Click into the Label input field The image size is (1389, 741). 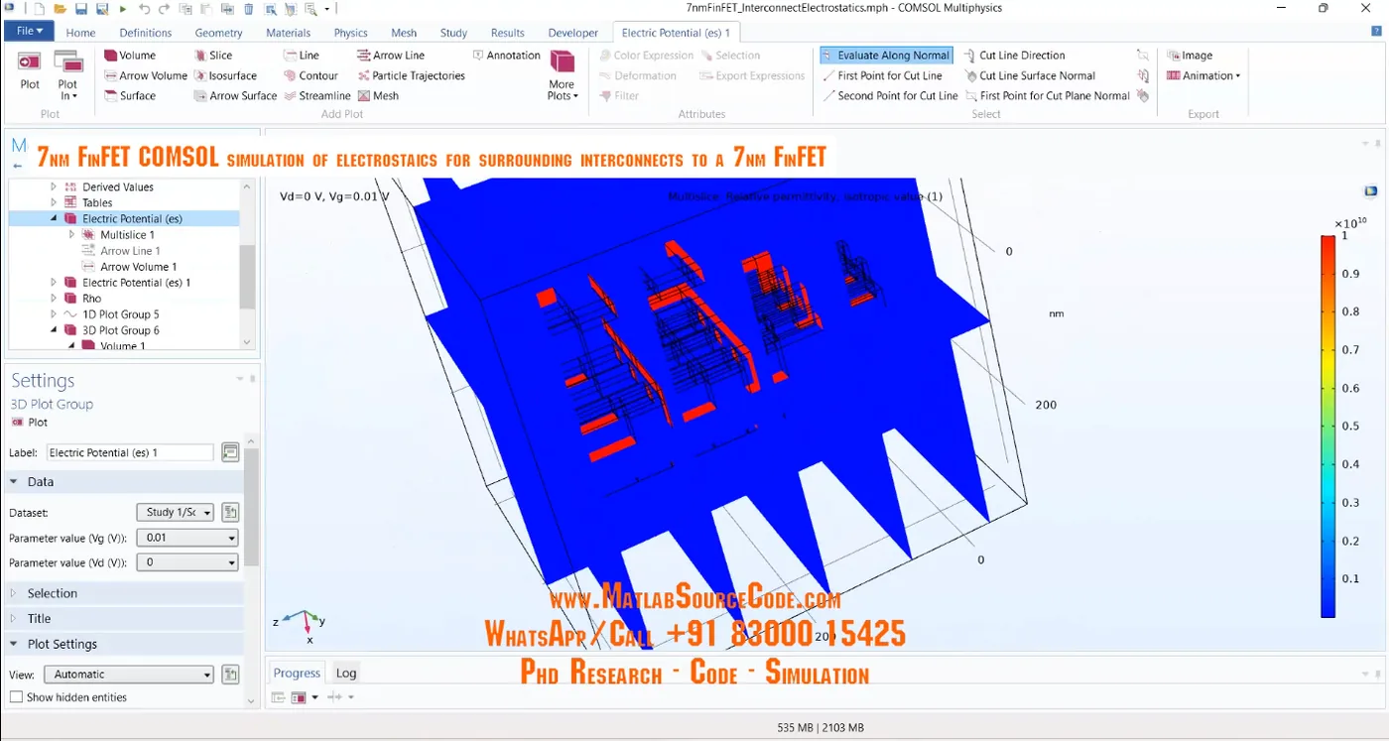click(x=129, y=452)
